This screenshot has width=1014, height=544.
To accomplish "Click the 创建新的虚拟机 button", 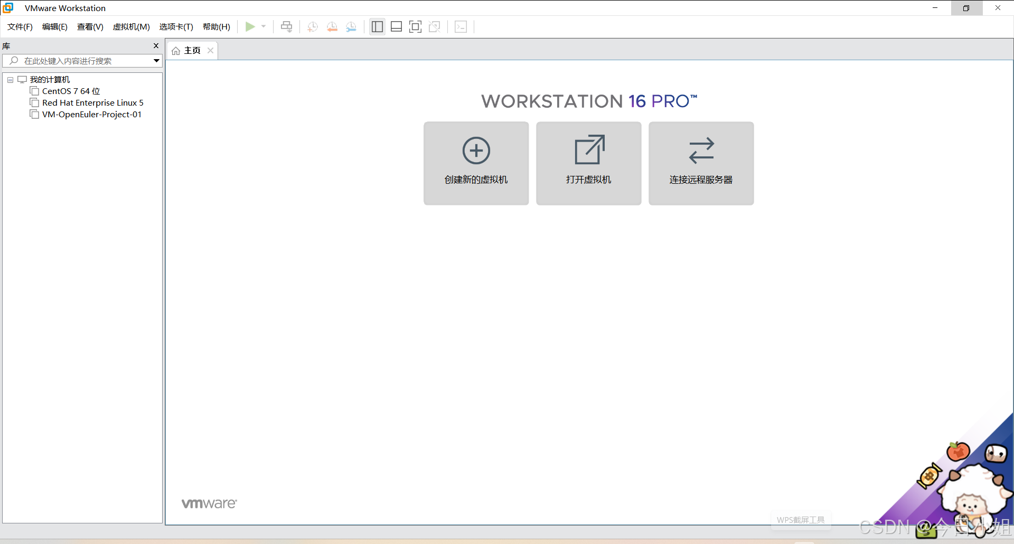I will [x=476, y=163].
